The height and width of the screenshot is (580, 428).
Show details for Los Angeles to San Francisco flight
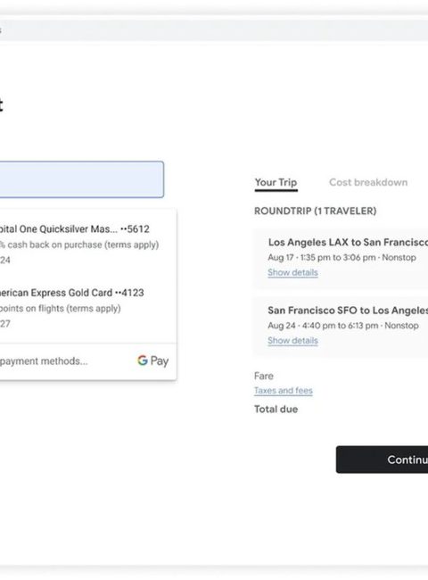tap(292, 273)
